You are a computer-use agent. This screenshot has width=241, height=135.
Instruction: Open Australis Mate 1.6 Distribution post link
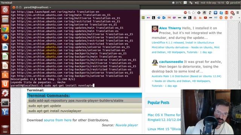(x=186, y=81)
